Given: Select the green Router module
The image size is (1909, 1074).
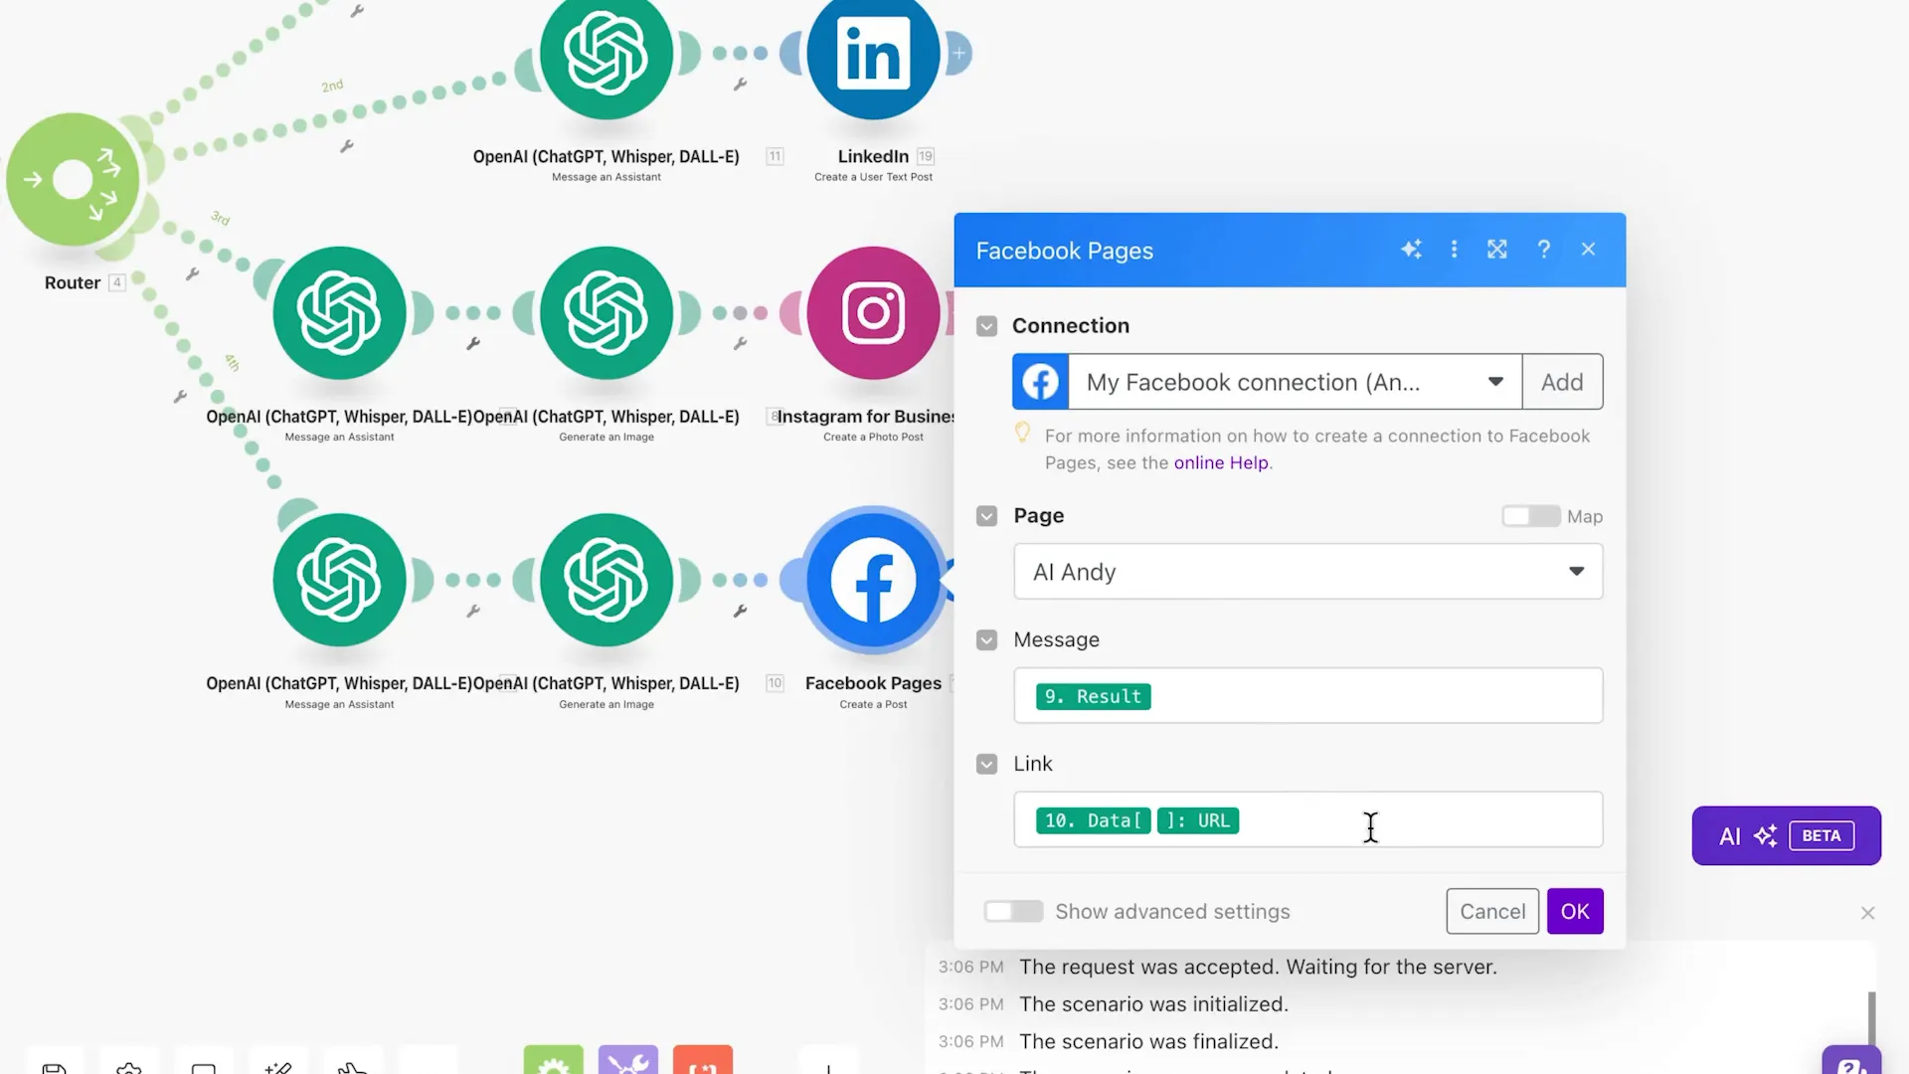Looking at the screenshot, I should (x=73, y=180).
